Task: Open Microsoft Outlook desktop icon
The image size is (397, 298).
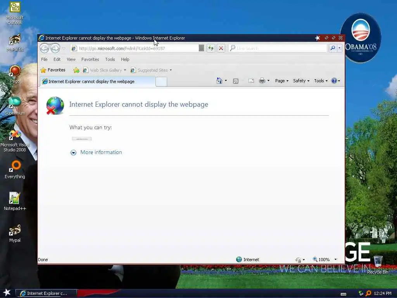Action: (15, 14)
